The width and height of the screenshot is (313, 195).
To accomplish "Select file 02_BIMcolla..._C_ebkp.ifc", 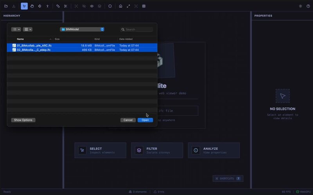I will click(x=82, y=50).
